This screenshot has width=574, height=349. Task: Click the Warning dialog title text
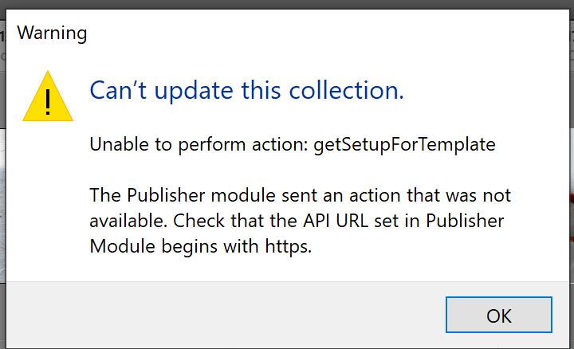pyautogui.click(x=52, y=33)
